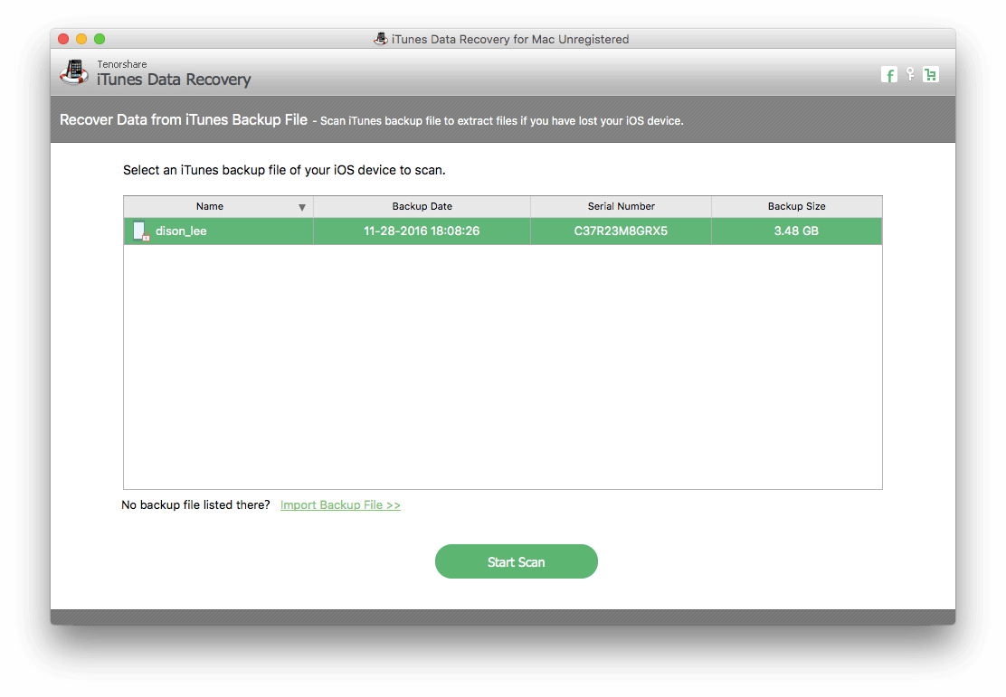Sort by the Backup Size column header
Viewport: 1006px width, 697px height.
797,206
